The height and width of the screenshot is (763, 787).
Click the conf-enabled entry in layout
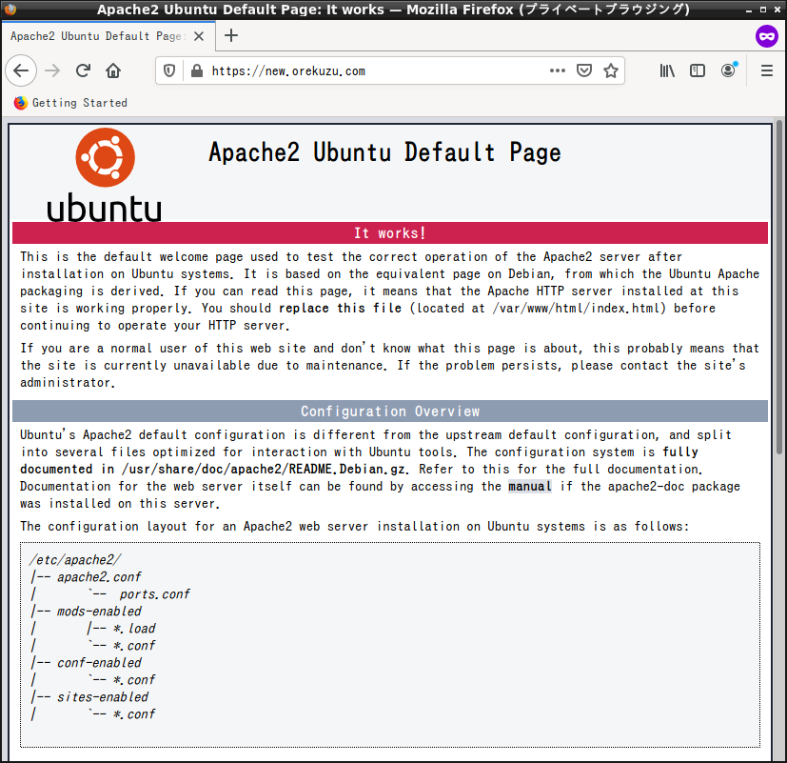[x=99, y=663]
